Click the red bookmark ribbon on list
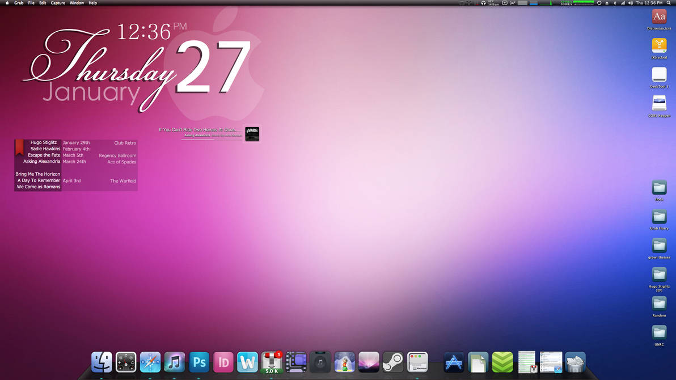Image resolution: width=676 pixels, height=380 pixels. pos(19,147)
